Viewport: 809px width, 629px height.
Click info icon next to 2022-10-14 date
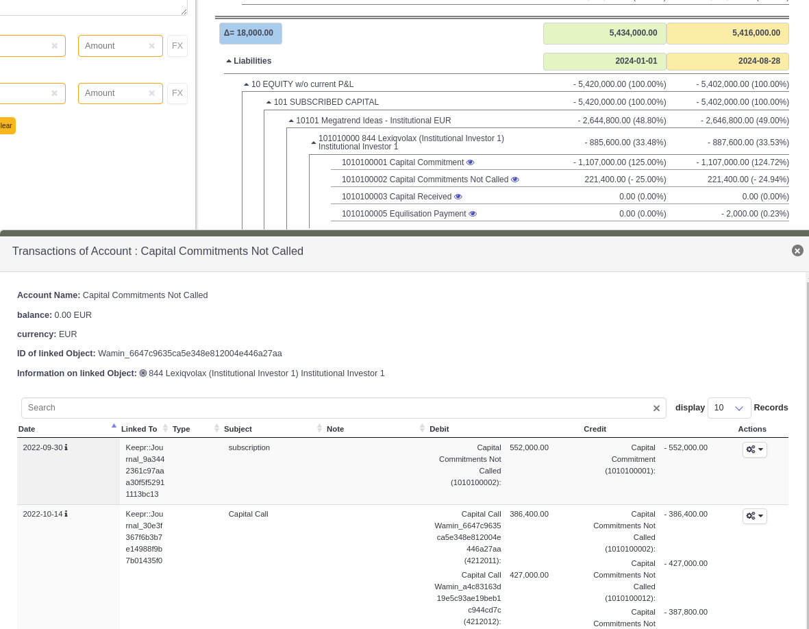(66, 514)
